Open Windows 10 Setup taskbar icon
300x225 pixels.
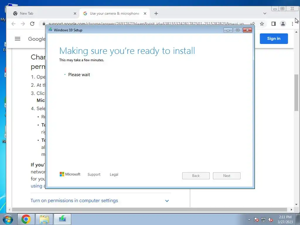62,219
